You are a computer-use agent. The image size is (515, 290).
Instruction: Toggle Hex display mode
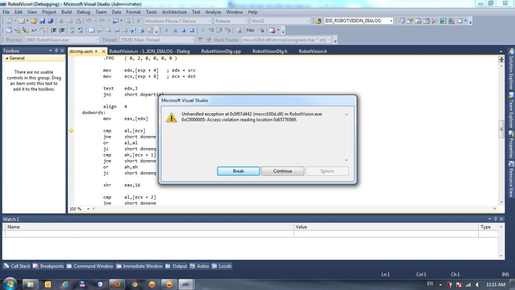[250, 30]
